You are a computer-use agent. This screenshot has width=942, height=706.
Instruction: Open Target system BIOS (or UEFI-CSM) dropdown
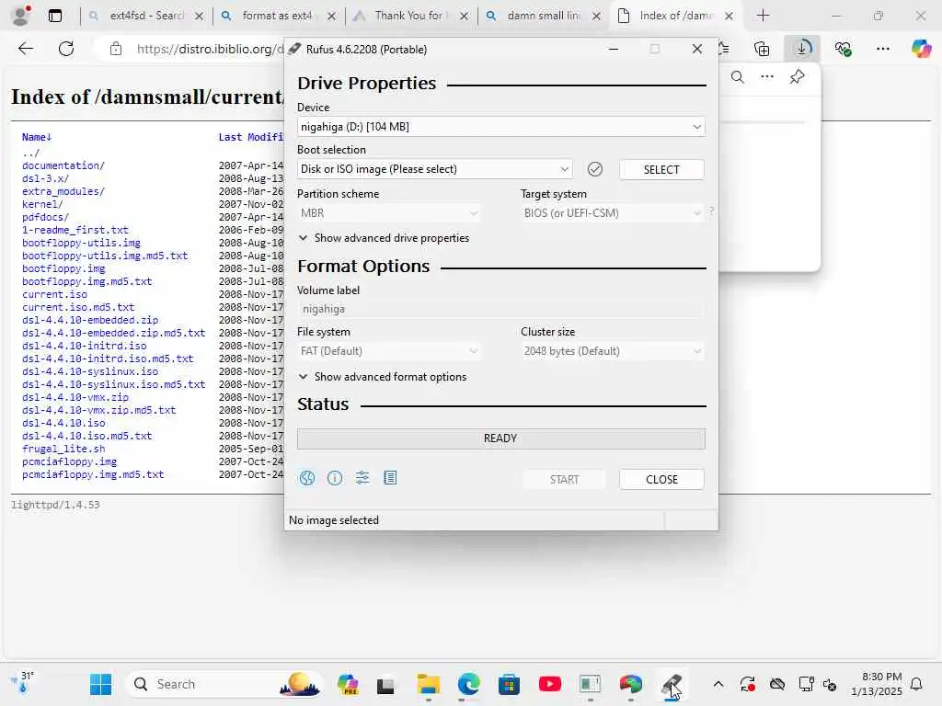tap(612, 213)
